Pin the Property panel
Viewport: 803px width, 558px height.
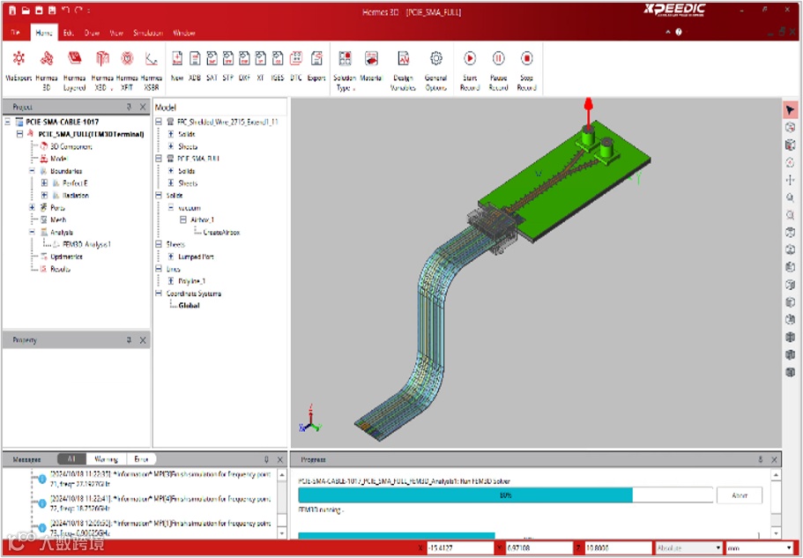click(x=130, y=340)
